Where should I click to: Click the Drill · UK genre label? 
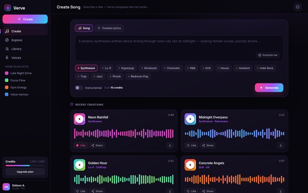click(204, 167)
